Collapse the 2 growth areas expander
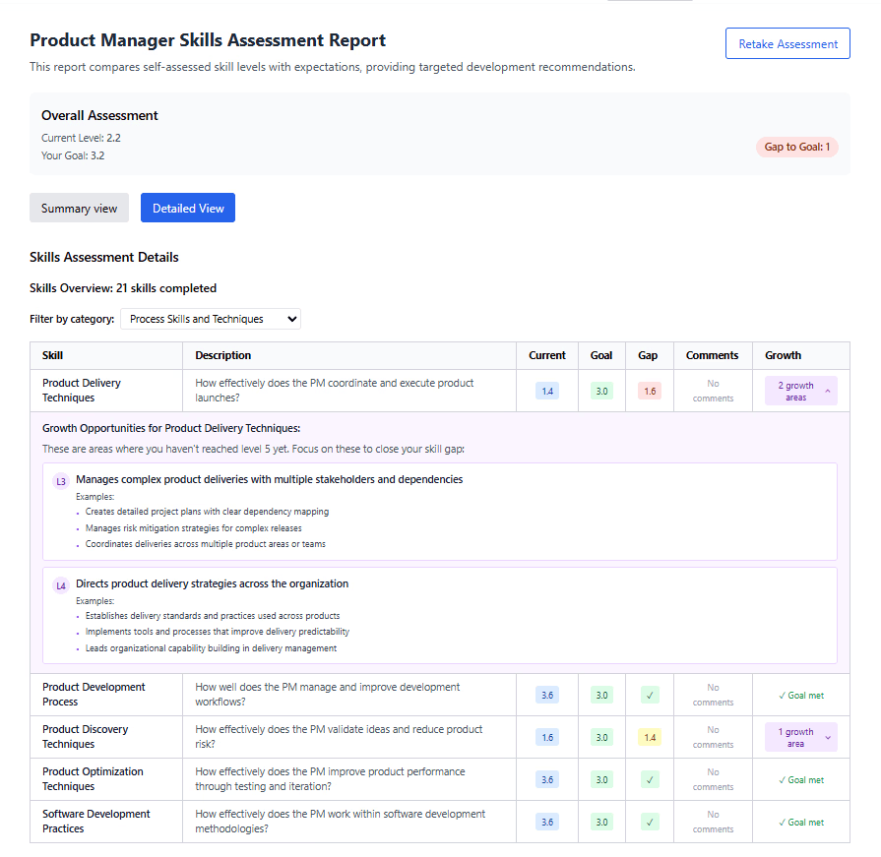The height and width of the screenshot is (857, 881). coord(800,391)
